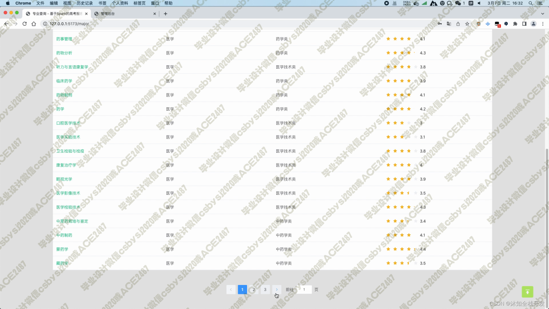The height and width of the screenshot is (309, 549).
Task: Close the 管理后台 tab
Action: pos(155,14)
